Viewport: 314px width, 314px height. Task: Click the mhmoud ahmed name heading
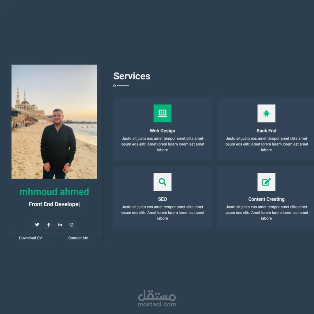coord(54,192)
